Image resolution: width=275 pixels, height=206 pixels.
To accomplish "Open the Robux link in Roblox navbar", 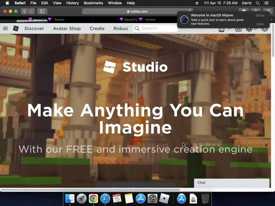I will 121,28.
